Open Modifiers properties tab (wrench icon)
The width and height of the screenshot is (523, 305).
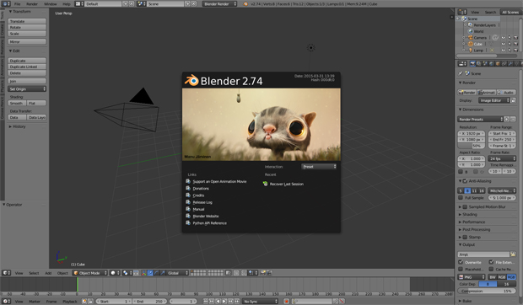510,63
